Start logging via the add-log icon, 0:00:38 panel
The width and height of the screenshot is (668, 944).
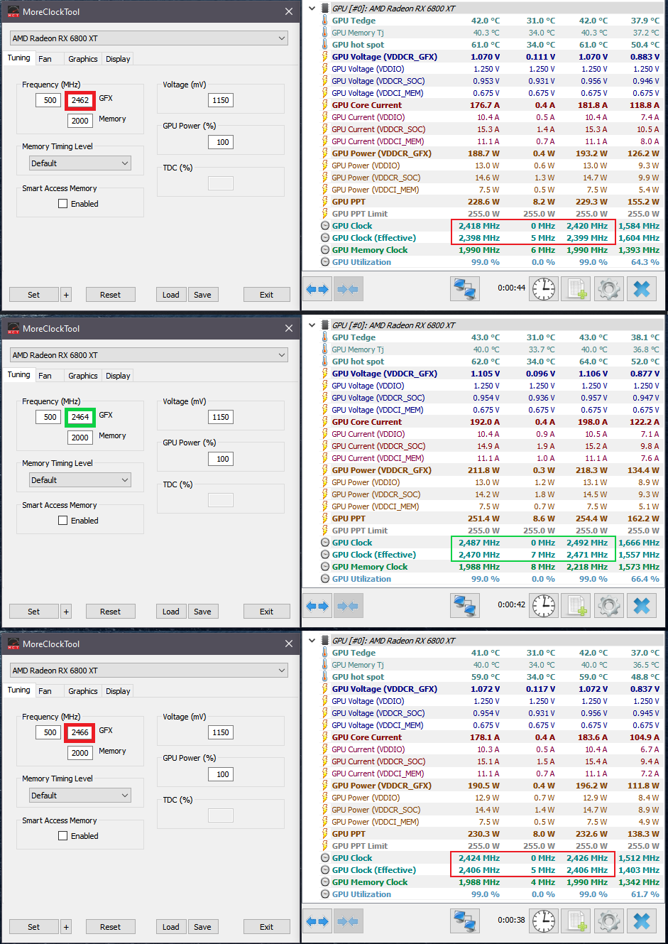(576, 921)
